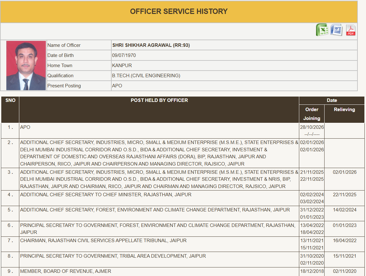Select home town value KANPUR

122,66
